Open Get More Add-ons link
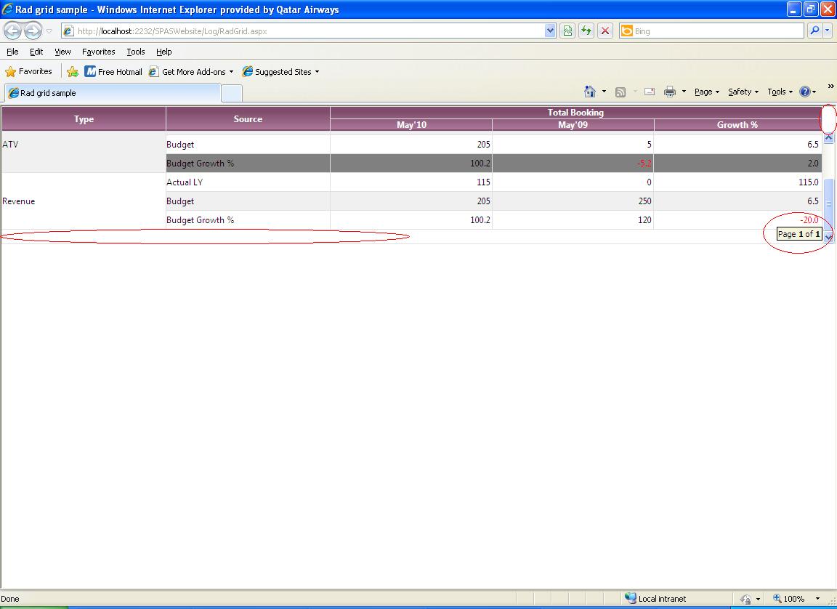The height and width of the screenshot is (609, 837). point(188,71)
